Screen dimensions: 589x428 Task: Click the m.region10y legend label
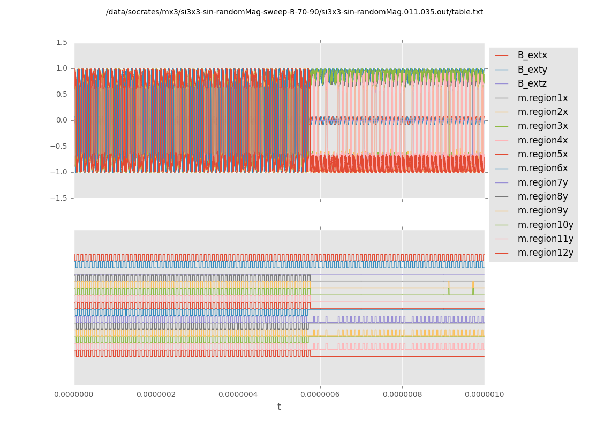[x=545, y=225]
